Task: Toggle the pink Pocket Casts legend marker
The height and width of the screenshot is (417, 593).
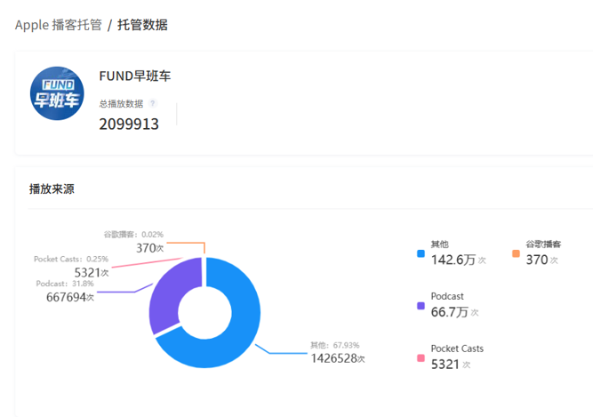Action: point(420,358)
